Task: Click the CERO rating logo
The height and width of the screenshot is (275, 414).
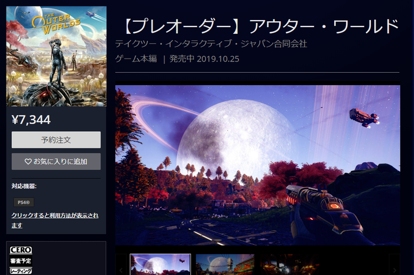Action: (x=21, y=250)
